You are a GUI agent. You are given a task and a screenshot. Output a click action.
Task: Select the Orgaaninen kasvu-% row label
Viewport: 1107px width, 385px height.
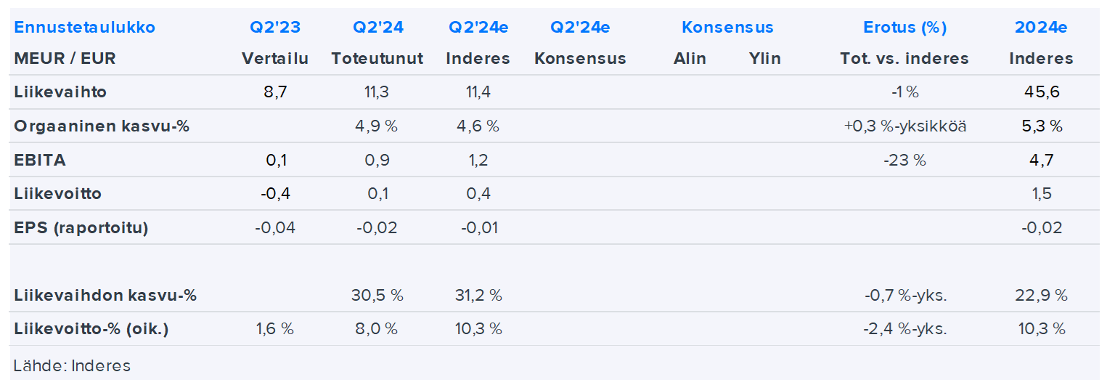click(102, 126)
